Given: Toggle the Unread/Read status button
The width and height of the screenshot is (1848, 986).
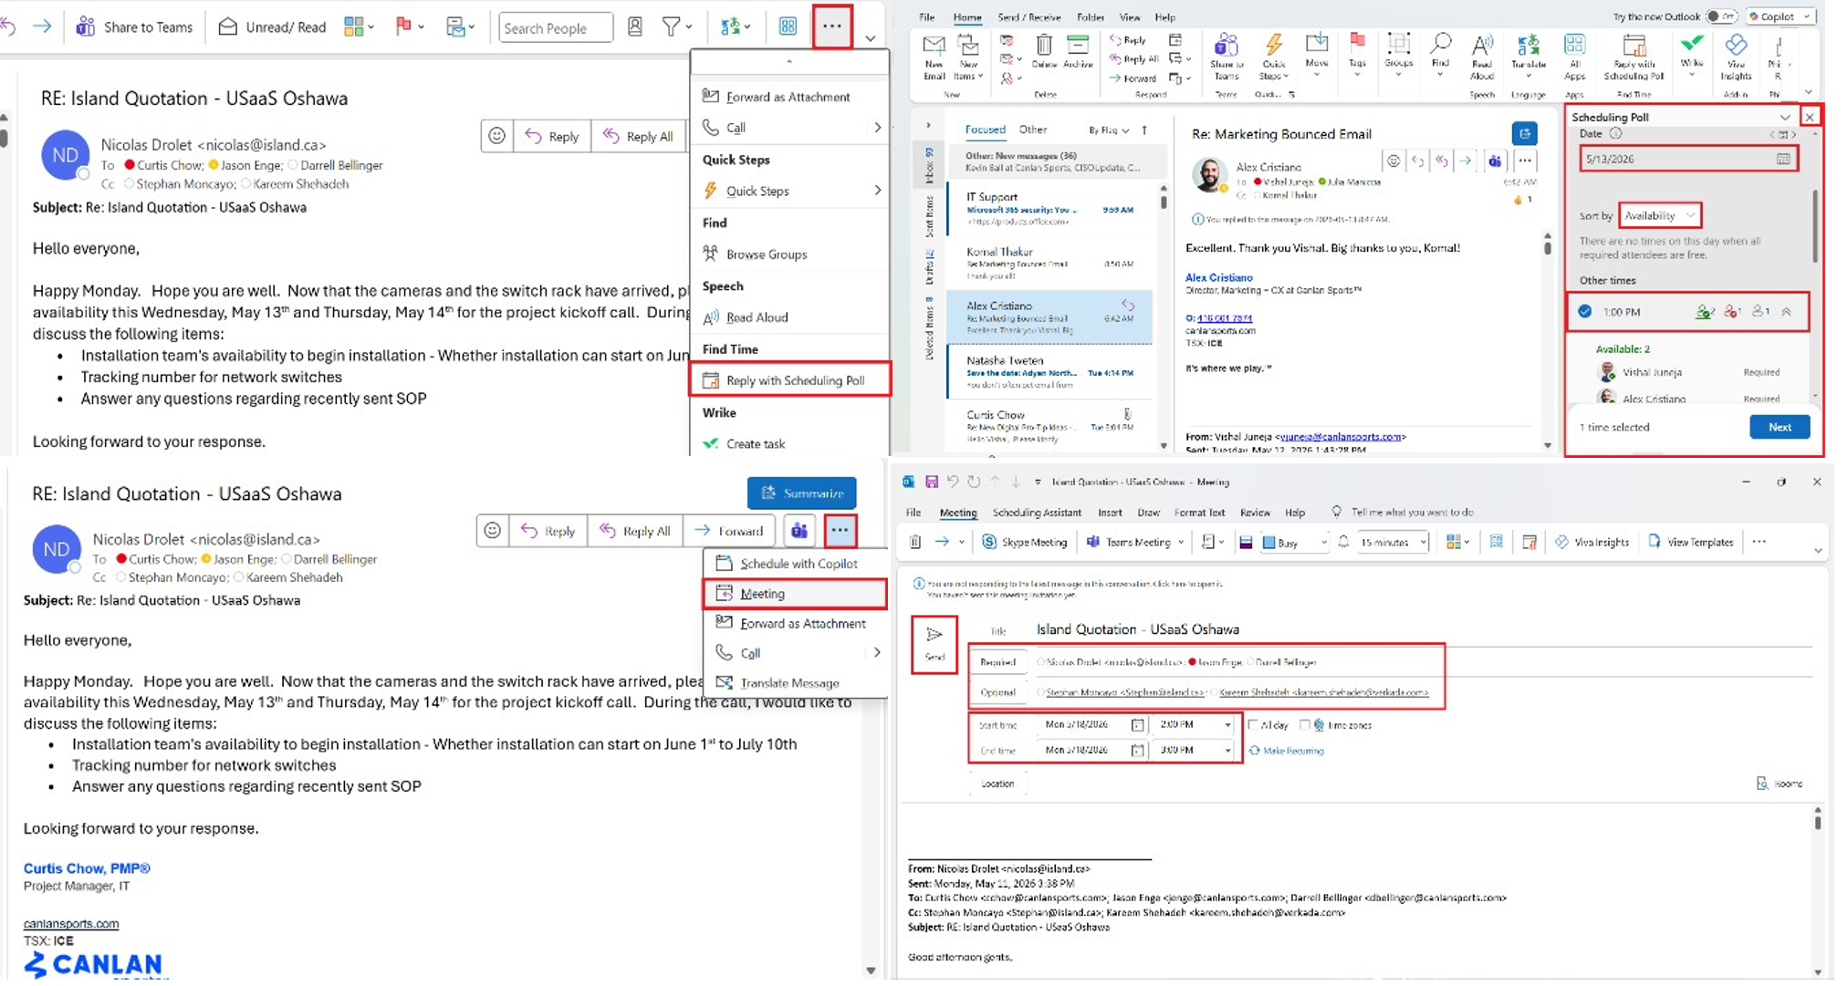Looking at the screenshot, I should 272,27.
